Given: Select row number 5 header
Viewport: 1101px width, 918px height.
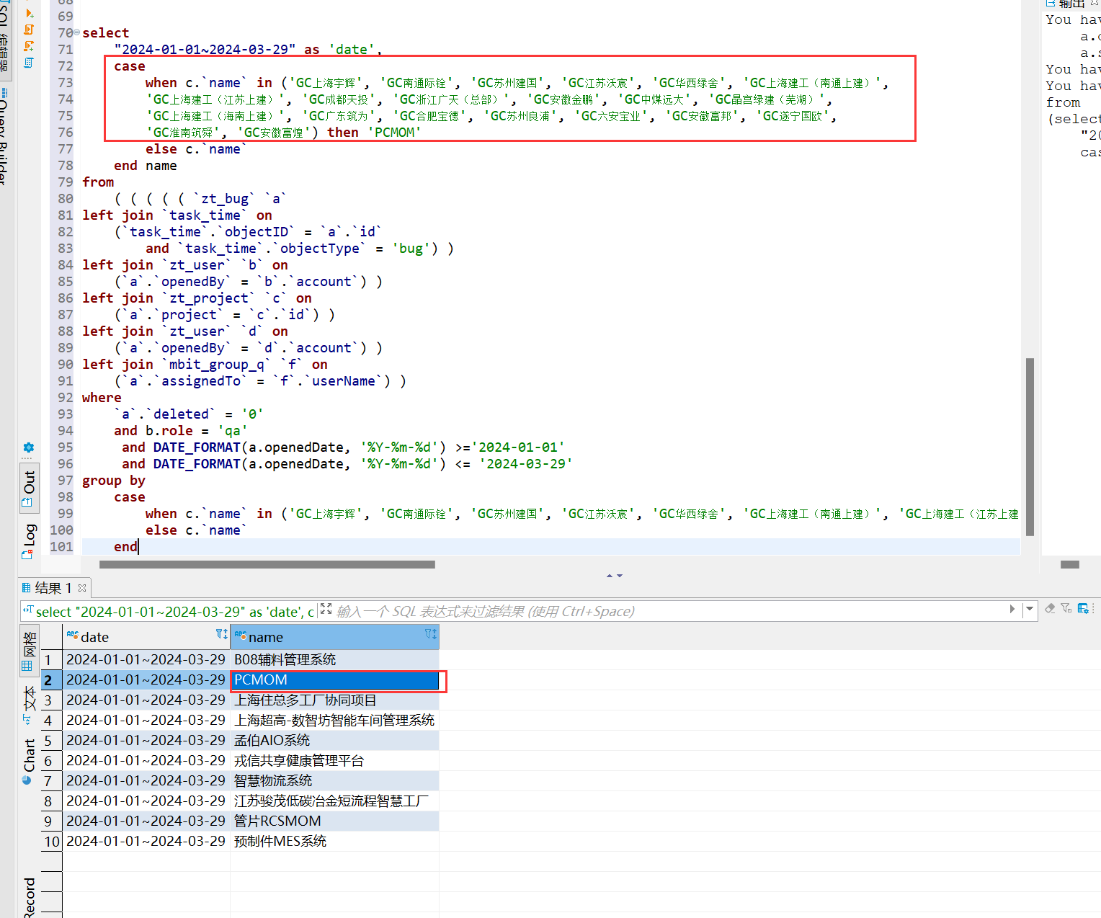Looking at the screenshot, I should point(51,741).
